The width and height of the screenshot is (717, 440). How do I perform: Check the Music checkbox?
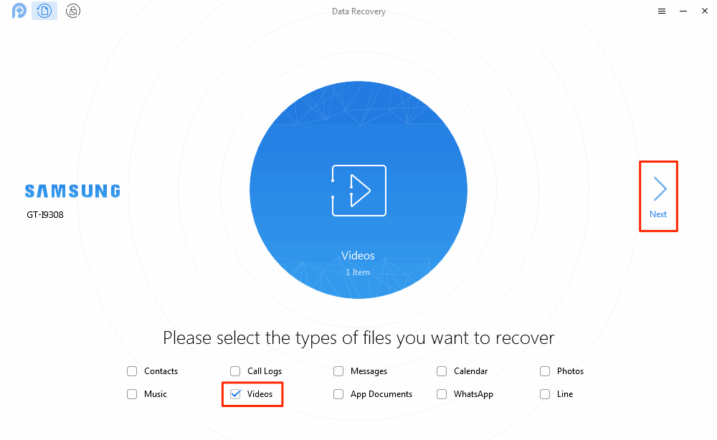pyautogui.click(x=132, y=394)
